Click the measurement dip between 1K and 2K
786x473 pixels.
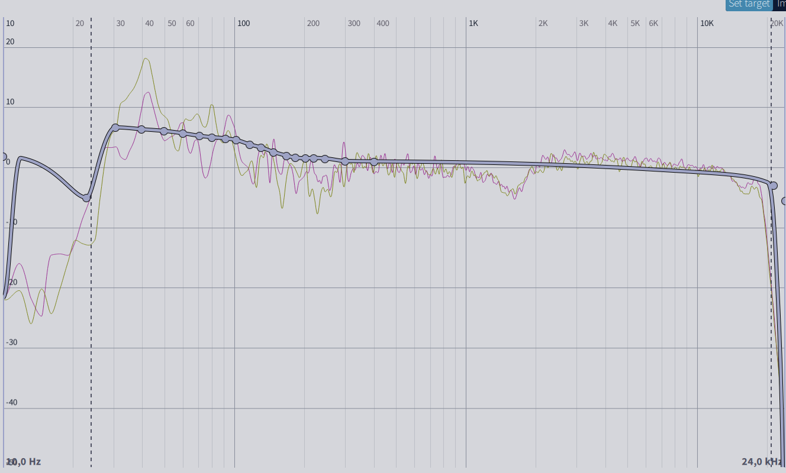click(x=514, y=196)
